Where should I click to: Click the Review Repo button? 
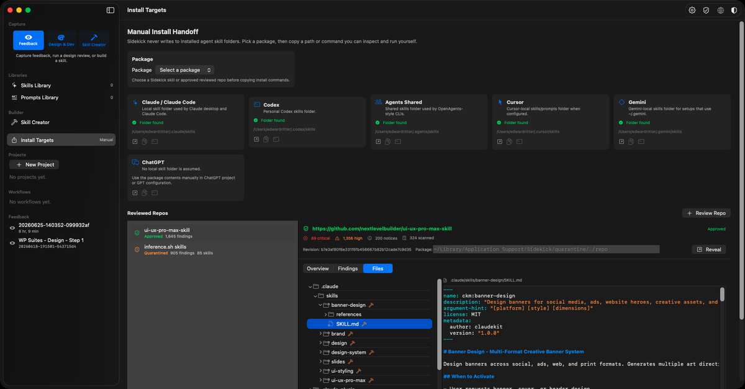point(706,213)
